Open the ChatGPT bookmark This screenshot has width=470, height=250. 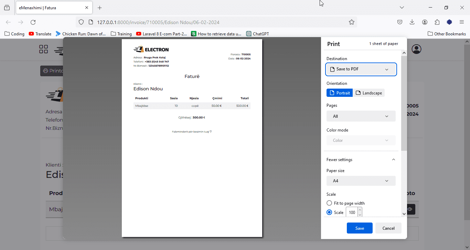[x=257, y=34]
